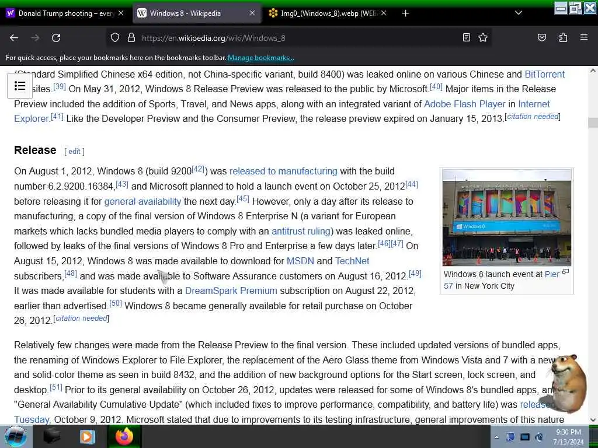Close the Windows 8 Wikipedia tab
Image resolution: width=598 pixels, height=448 pixels.
pos(252,13)
